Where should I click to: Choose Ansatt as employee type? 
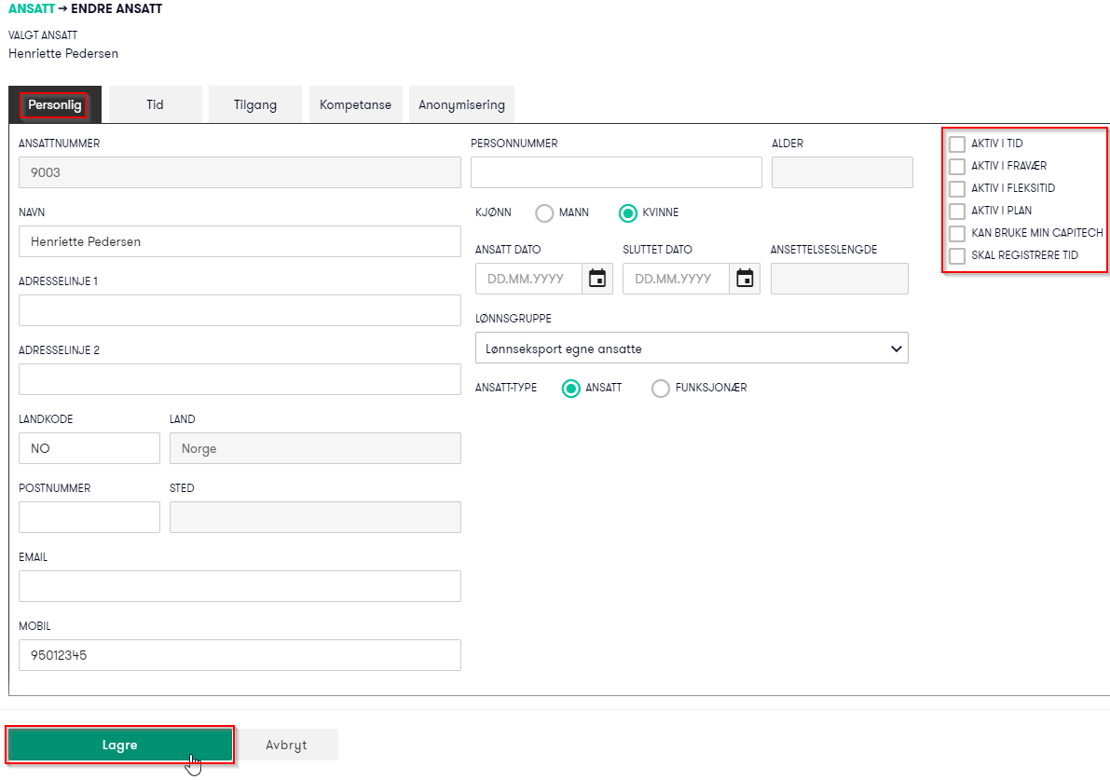(x=570, y=389)
